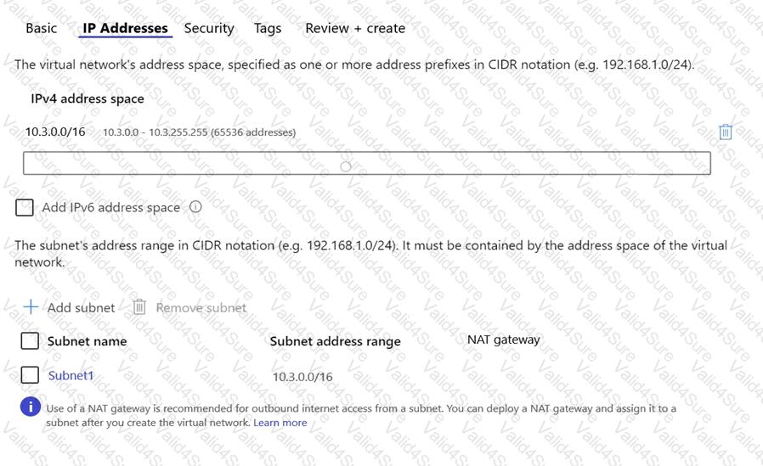
Task: Click the blue info icon in NAT gateway notice
Action: (x=30, y=407)
